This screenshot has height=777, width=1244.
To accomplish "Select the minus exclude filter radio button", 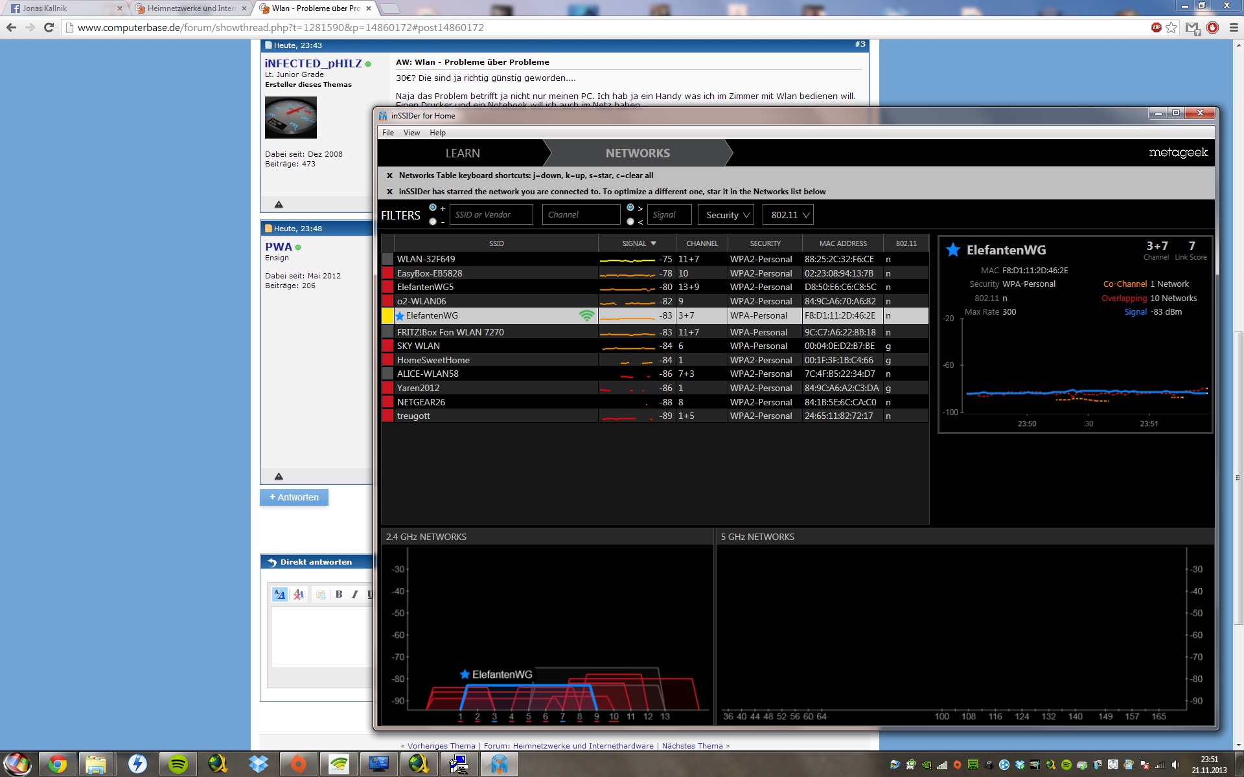I will pyautogui.click(x=433, y=221).
